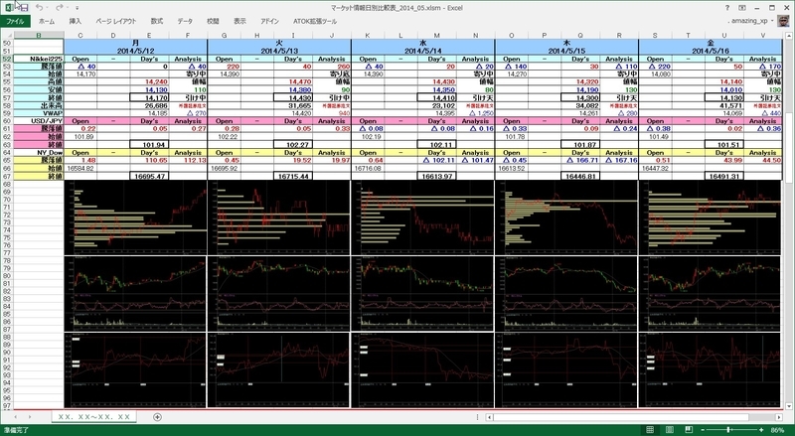This screenshot has width=795, height=436.
Task: Click Thursday's volume profile chart
Action: tap(566, 218)
